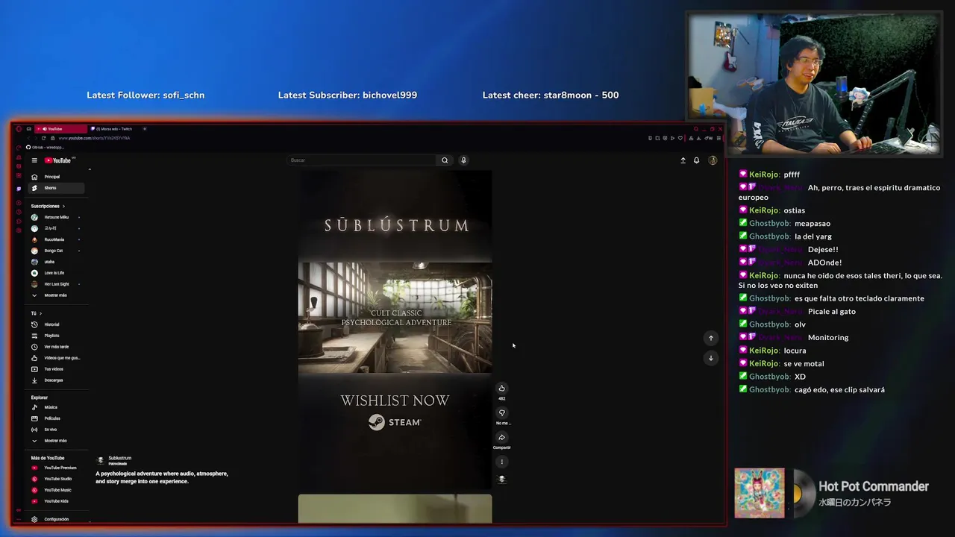Open YouTube Kids in sidebar
Screen dimensions: 955x537
(57, 501)
